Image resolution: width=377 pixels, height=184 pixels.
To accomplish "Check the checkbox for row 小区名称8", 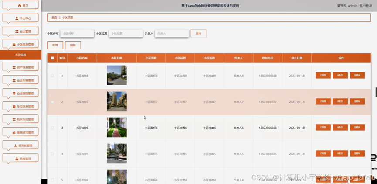I will 52,76.
